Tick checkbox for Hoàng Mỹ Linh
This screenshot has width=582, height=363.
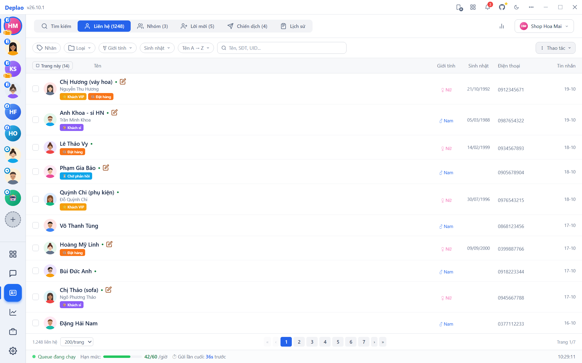click(x=36, y=248)
